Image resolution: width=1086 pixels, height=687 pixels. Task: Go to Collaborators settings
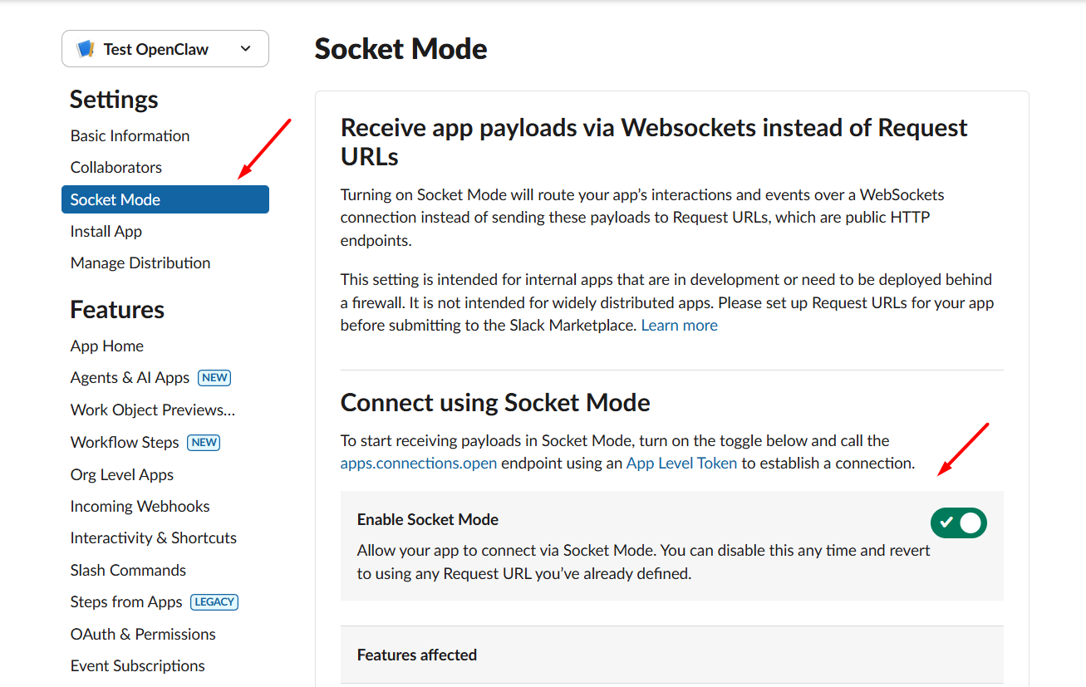pyautogui.click(x=116, y=168)
